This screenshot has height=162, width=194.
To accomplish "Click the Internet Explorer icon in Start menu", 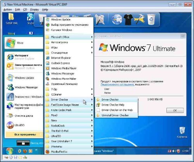I will coord(10,57).
